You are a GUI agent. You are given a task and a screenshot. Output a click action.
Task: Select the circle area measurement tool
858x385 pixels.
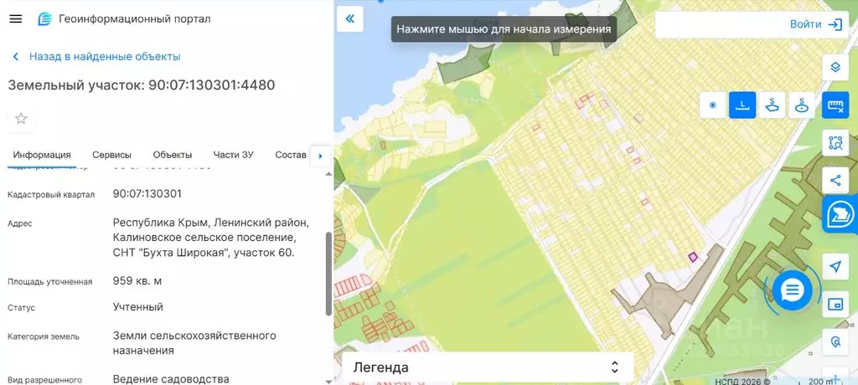pos(802,105)
